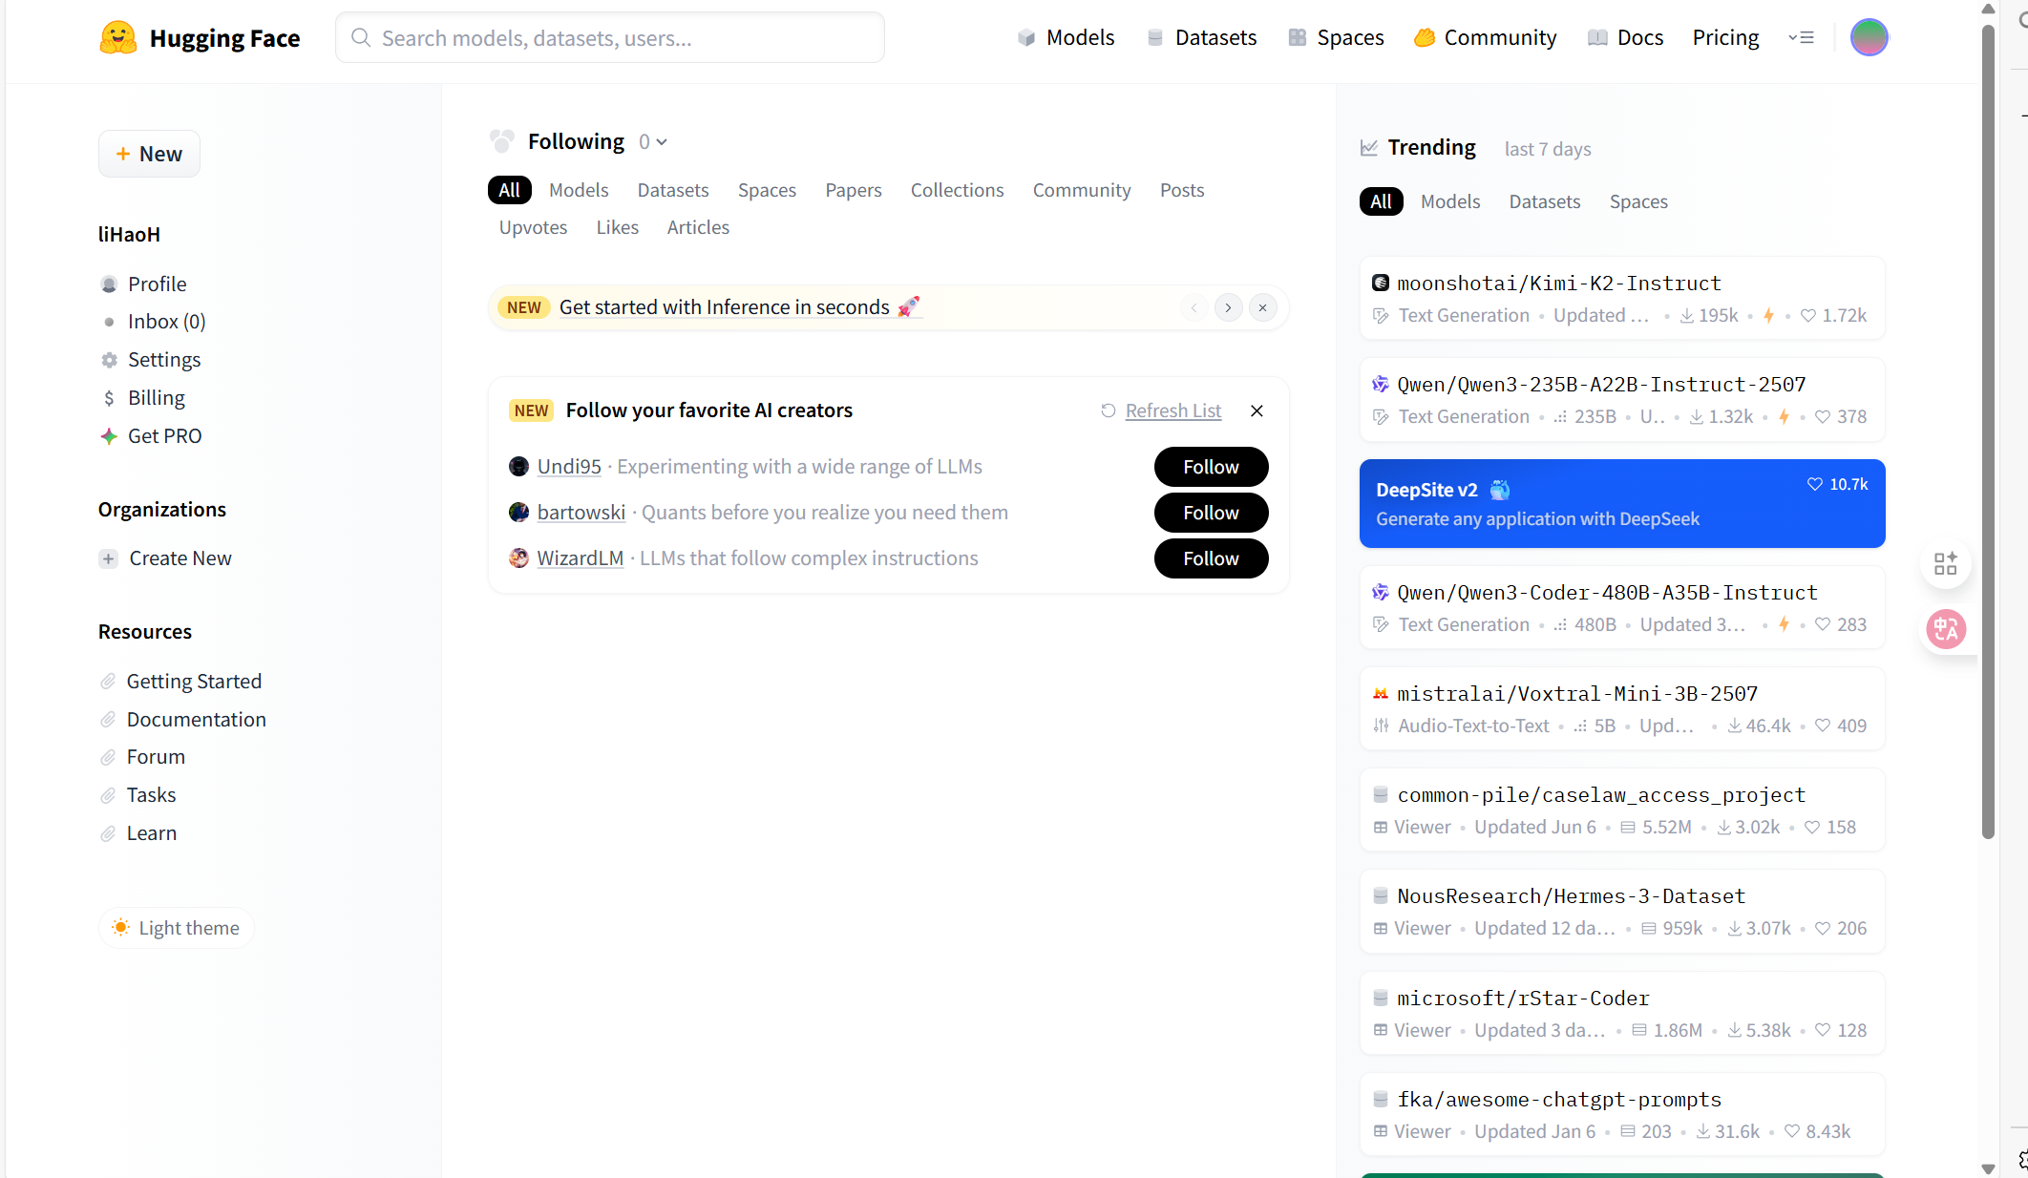This screenshot has height=1178, width=2028.
Task: Go to next banner with right arrow
Action: 1228,307
